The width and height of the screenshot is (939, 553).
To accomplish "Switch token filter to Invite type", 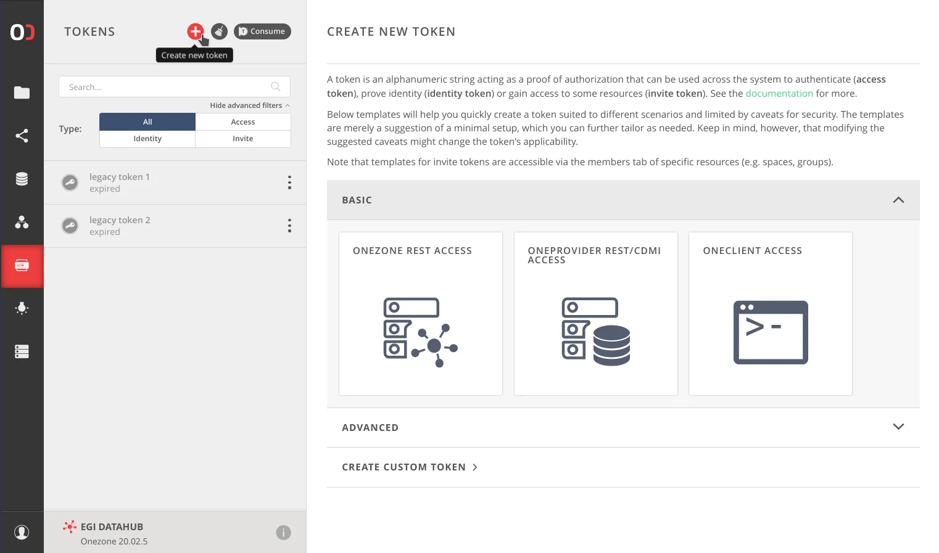I will [242, 139].
